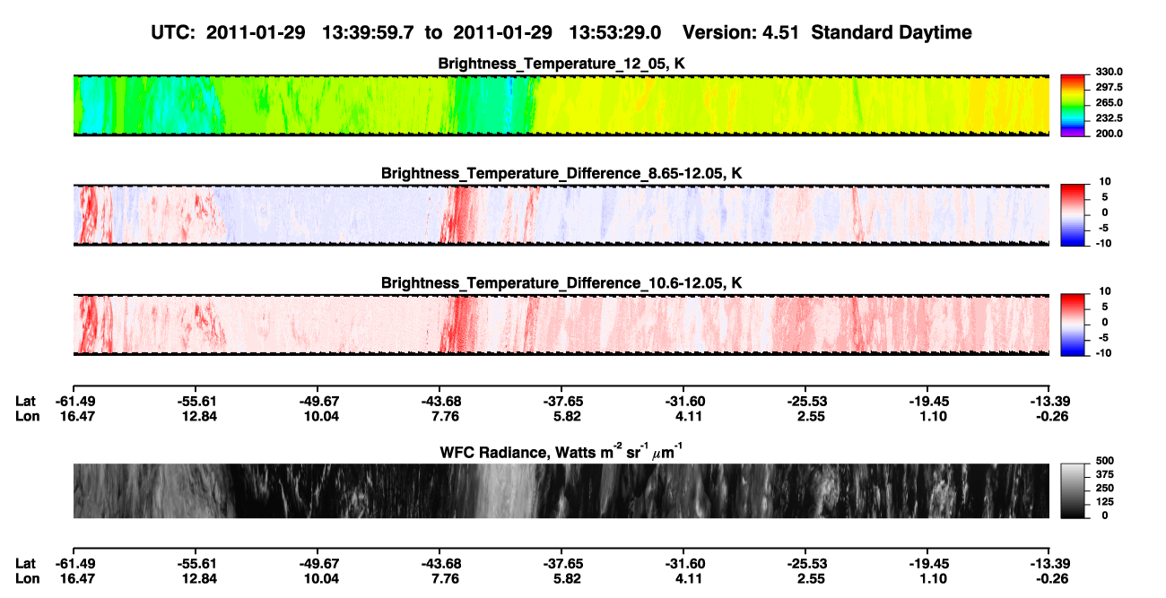The image size is (1166, 598).
Task: Click the 265.0 colorbar tick label
Action: click(x=1109, y=102)
